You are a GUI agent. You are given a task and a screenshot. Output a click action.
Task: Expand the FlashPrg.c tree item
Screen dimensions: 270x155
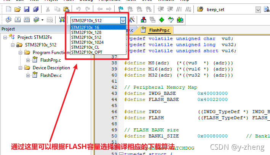click(x=28, y=60)
